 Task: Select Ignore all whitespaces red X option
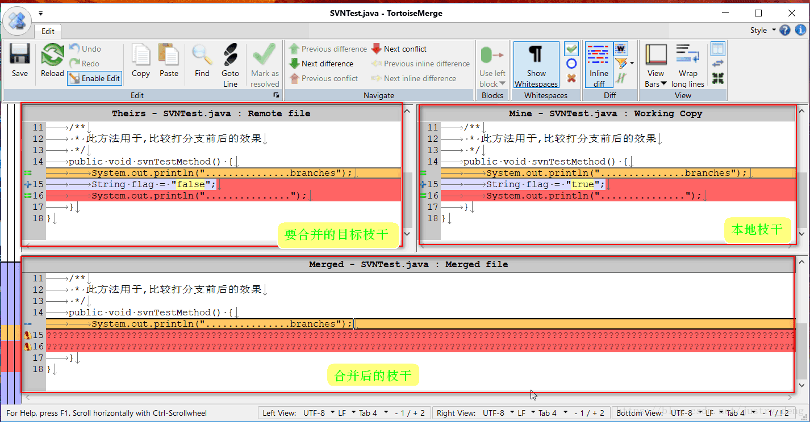pos(571,78)
